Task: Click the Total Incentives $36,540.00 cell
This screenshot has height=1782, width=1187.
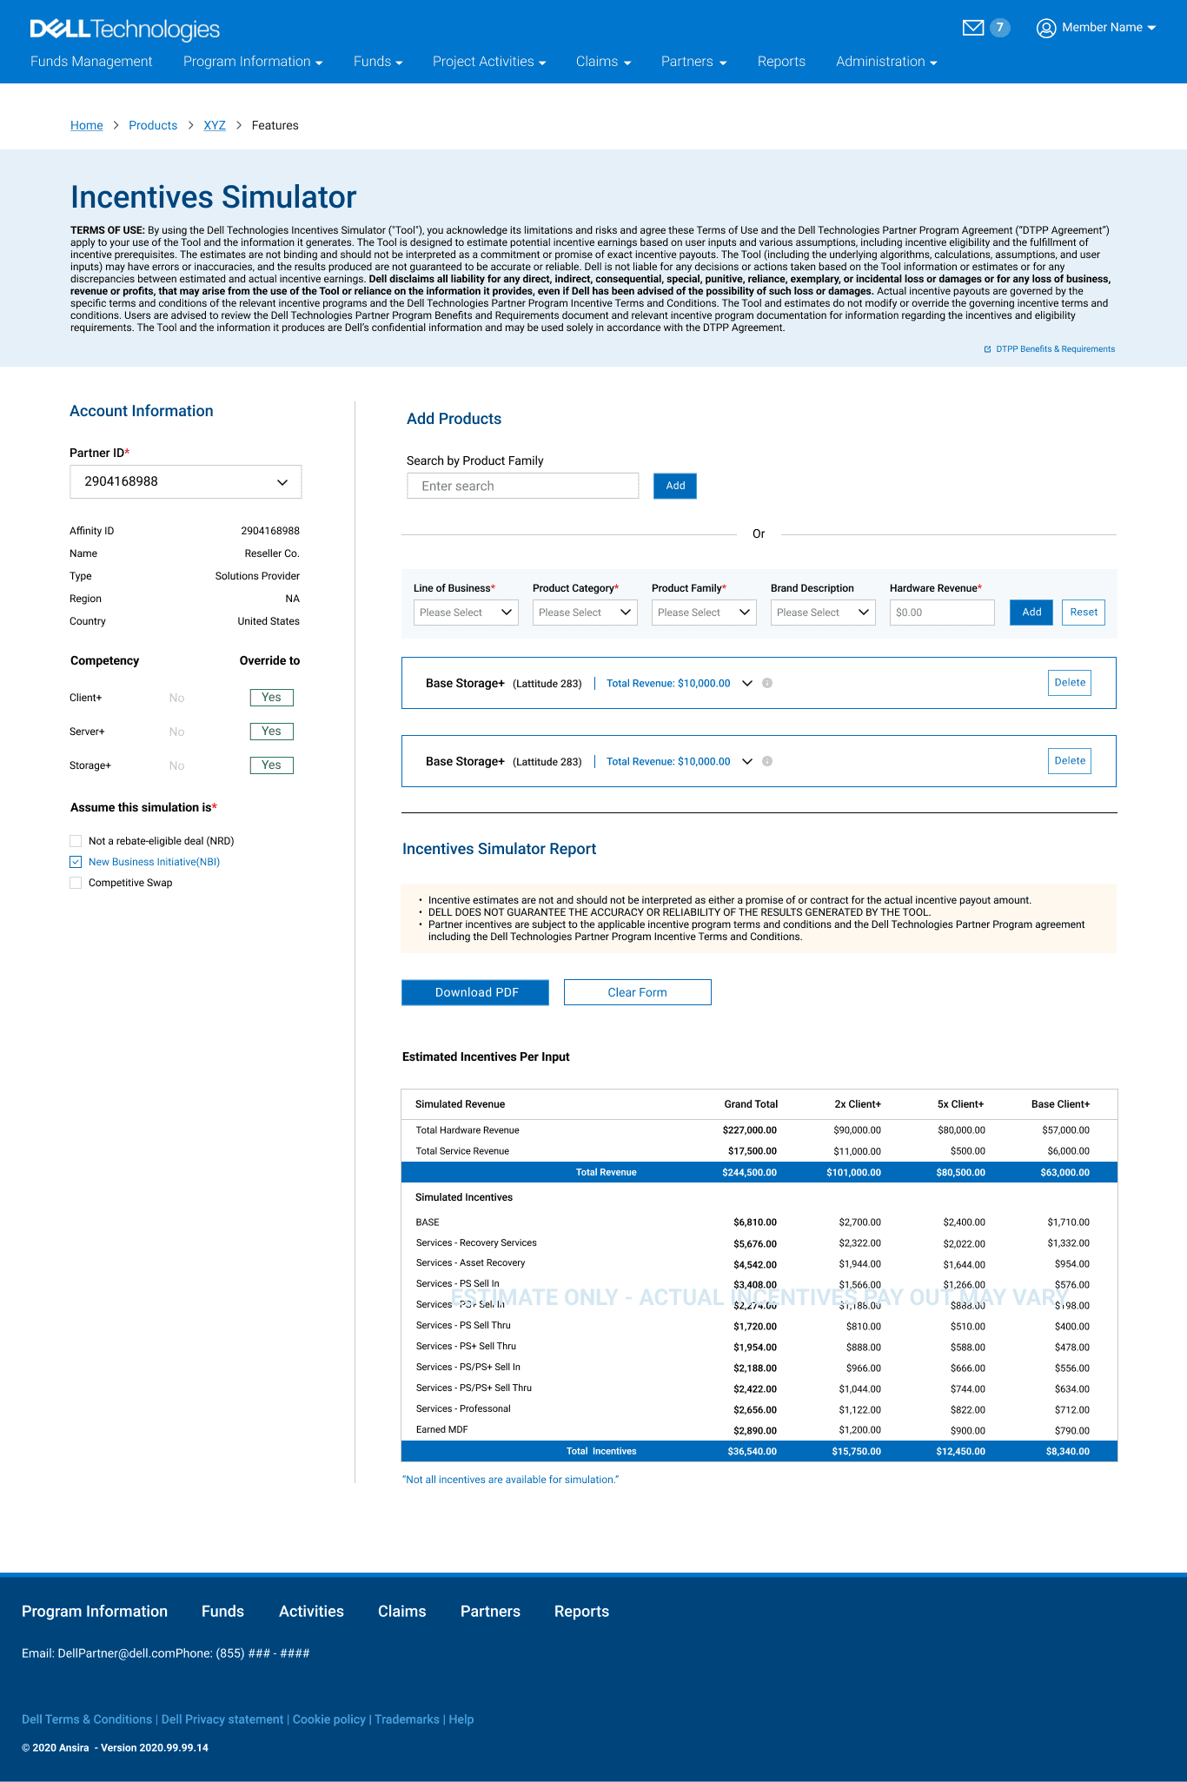Action: [x=753, y=1452]
